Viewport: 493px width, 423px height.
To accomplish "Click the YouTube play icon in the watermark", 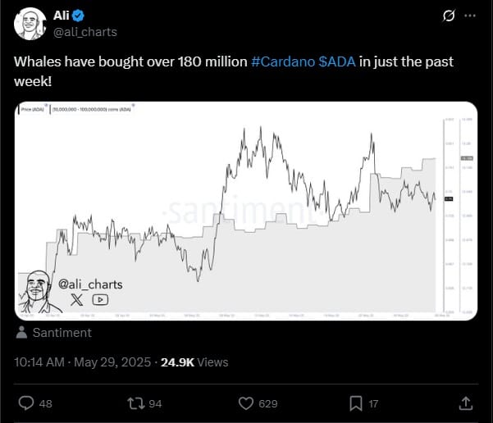I will tap(100, 300).
